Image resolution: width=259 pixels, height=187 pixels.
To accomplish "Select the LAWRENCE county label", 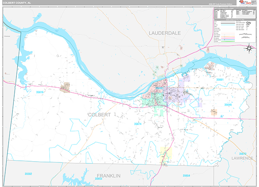I will 242,158.
